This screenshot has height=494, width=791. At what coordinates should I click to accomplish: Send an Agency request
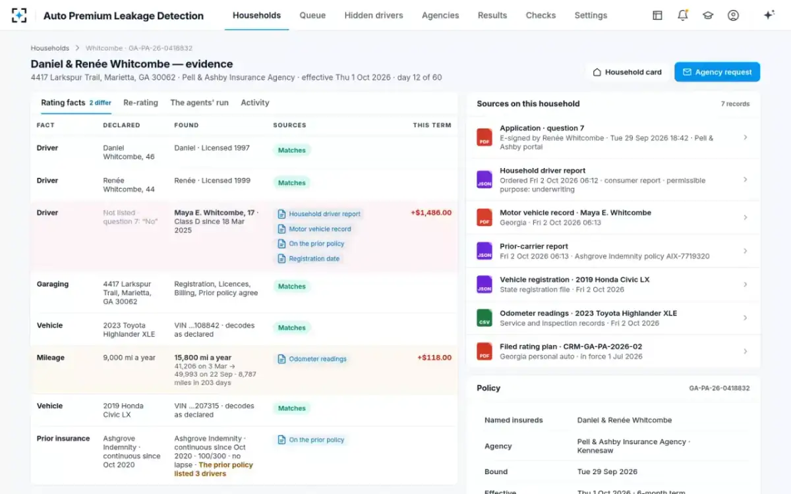click(717, 72)
